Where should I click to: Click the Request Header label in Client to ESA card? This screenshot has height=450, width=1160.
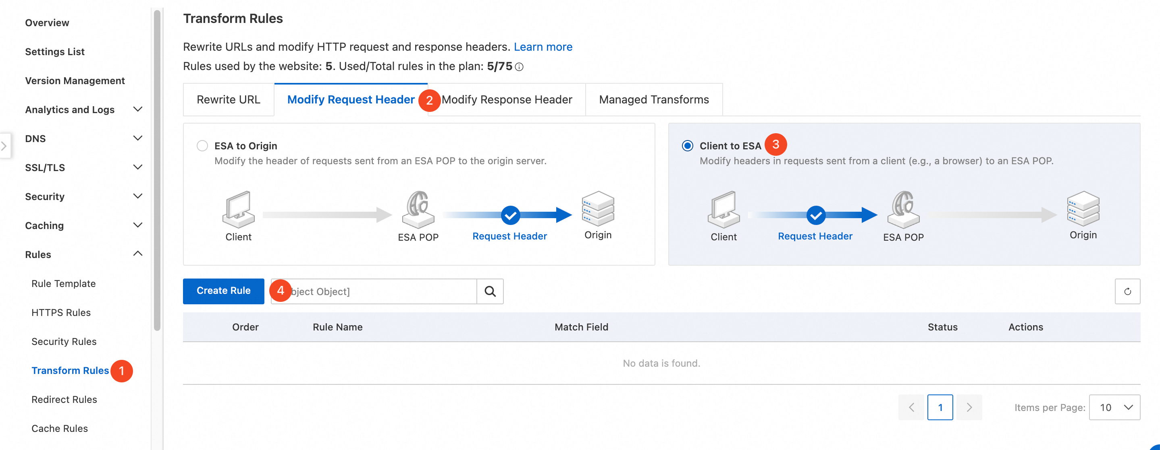815,236
